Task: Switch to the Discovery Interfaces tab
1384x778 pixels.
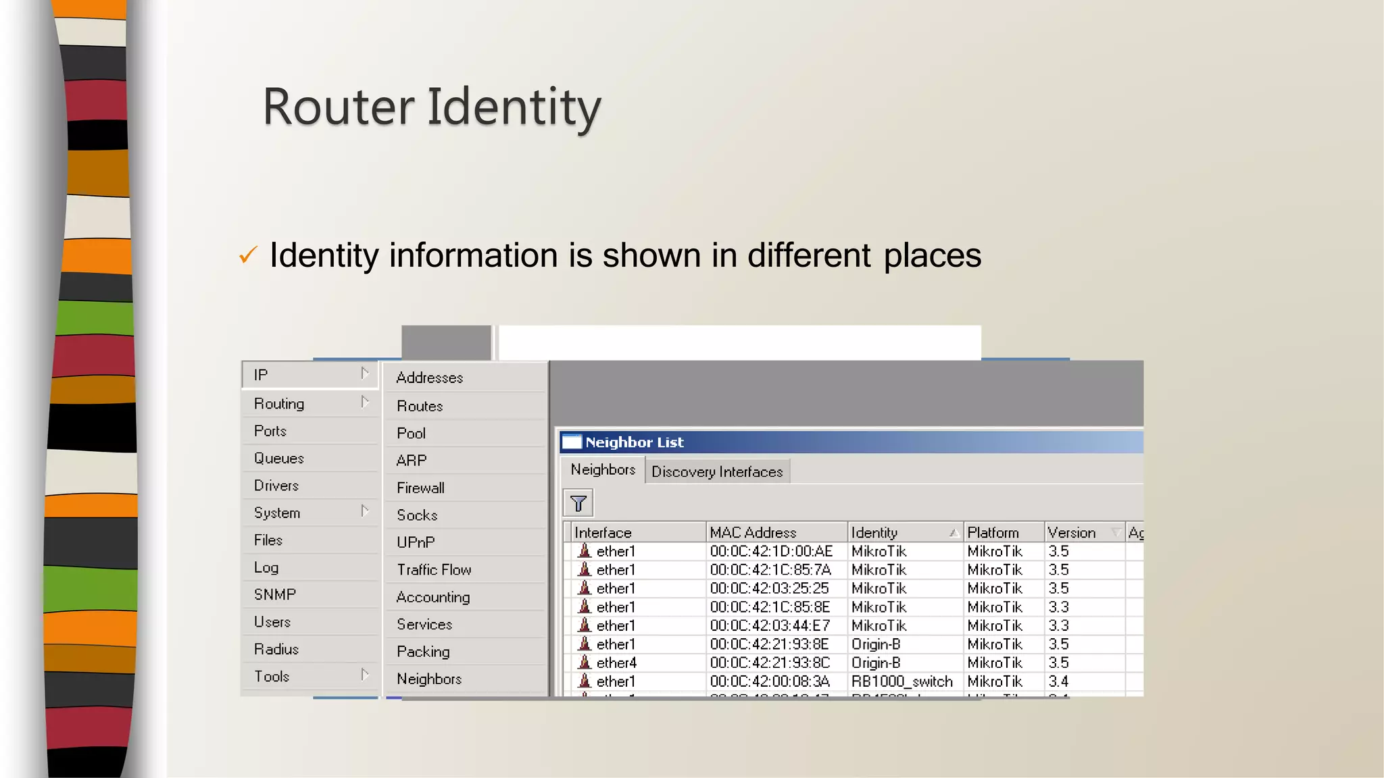Action: pyautogui.click(x=717, y=471)
